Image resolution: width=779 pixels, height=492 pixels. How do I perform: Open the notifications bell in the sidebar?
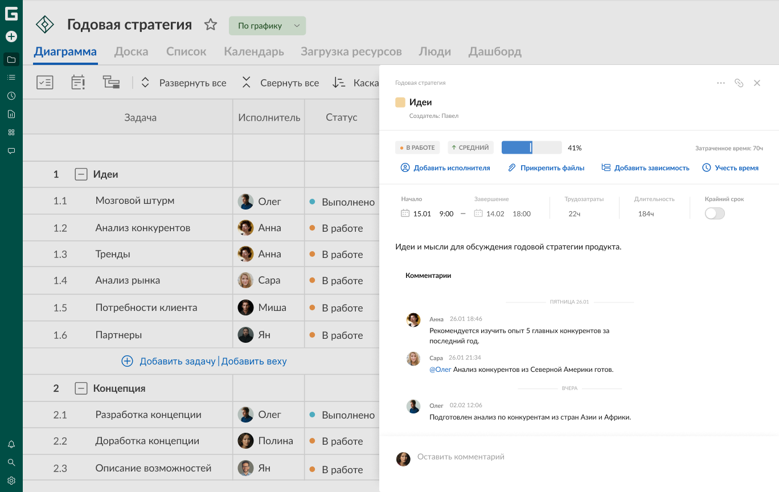[x=11, y=444]
